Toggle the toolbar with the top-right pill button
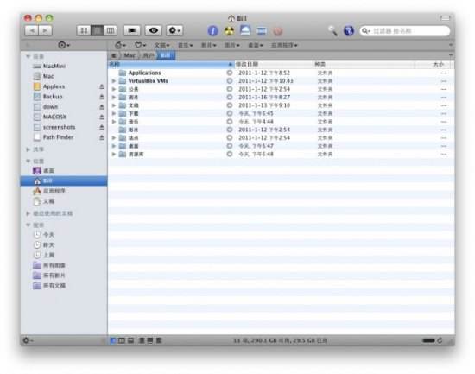This screenshot has width=475, height=374. tap(445, 18)
